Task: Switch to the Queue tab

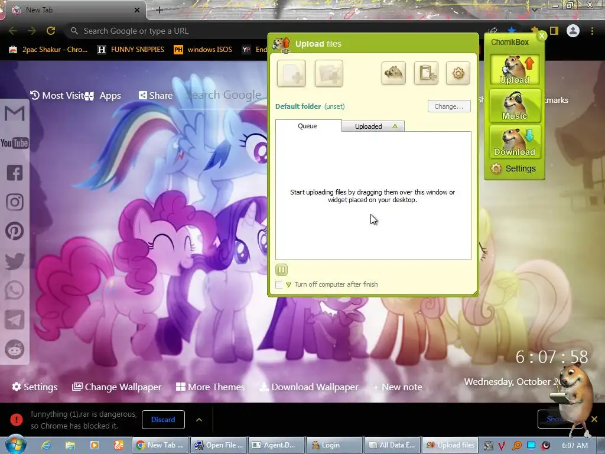Action: point(308,126)
